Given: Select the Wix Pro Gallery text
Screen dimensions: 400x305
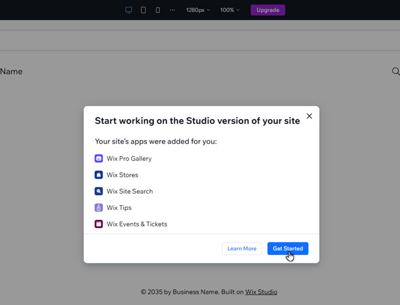Looking at the screenshot, I should pyautogui.click(x=129, y=158).
